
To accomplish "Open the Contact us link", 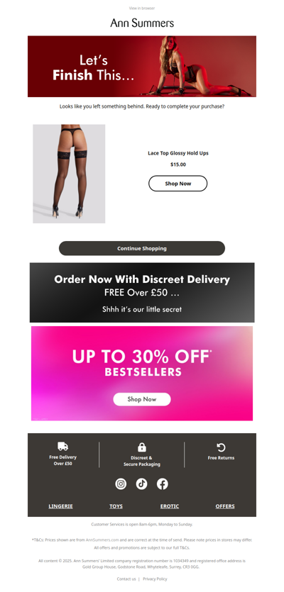I will tap(126, 579).
